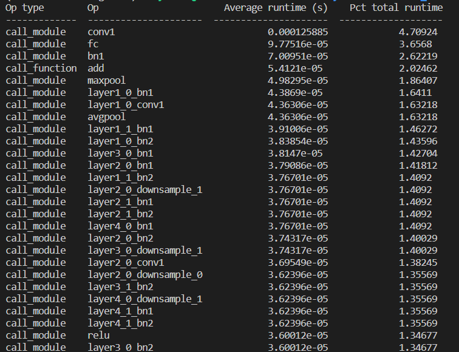Select the 9.77516e-05 runtime value
Viewport: 459px width, 352px height.
297,44
